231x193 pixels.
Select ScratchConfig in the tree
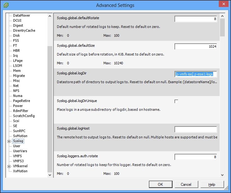point(24,116)
